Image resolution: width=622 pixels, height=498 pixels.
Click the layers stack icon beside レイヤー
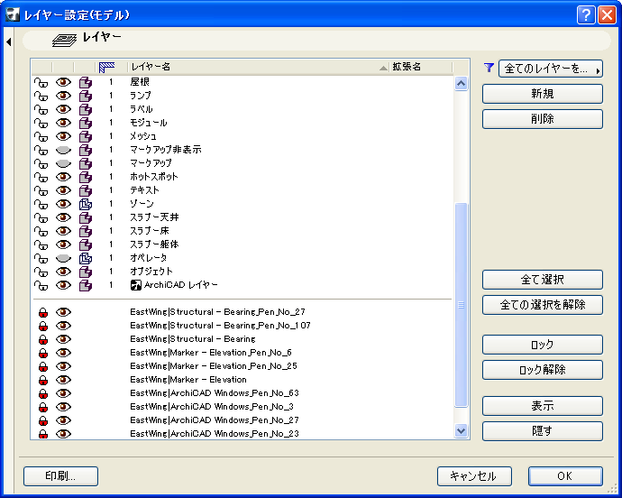click(64, 40)
